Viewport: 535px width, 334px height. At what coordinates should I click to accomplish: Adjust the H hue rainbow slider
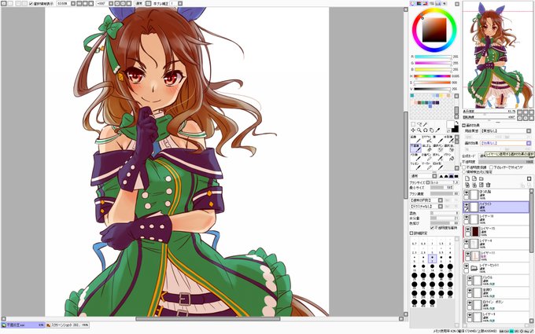tap(433, 76)
